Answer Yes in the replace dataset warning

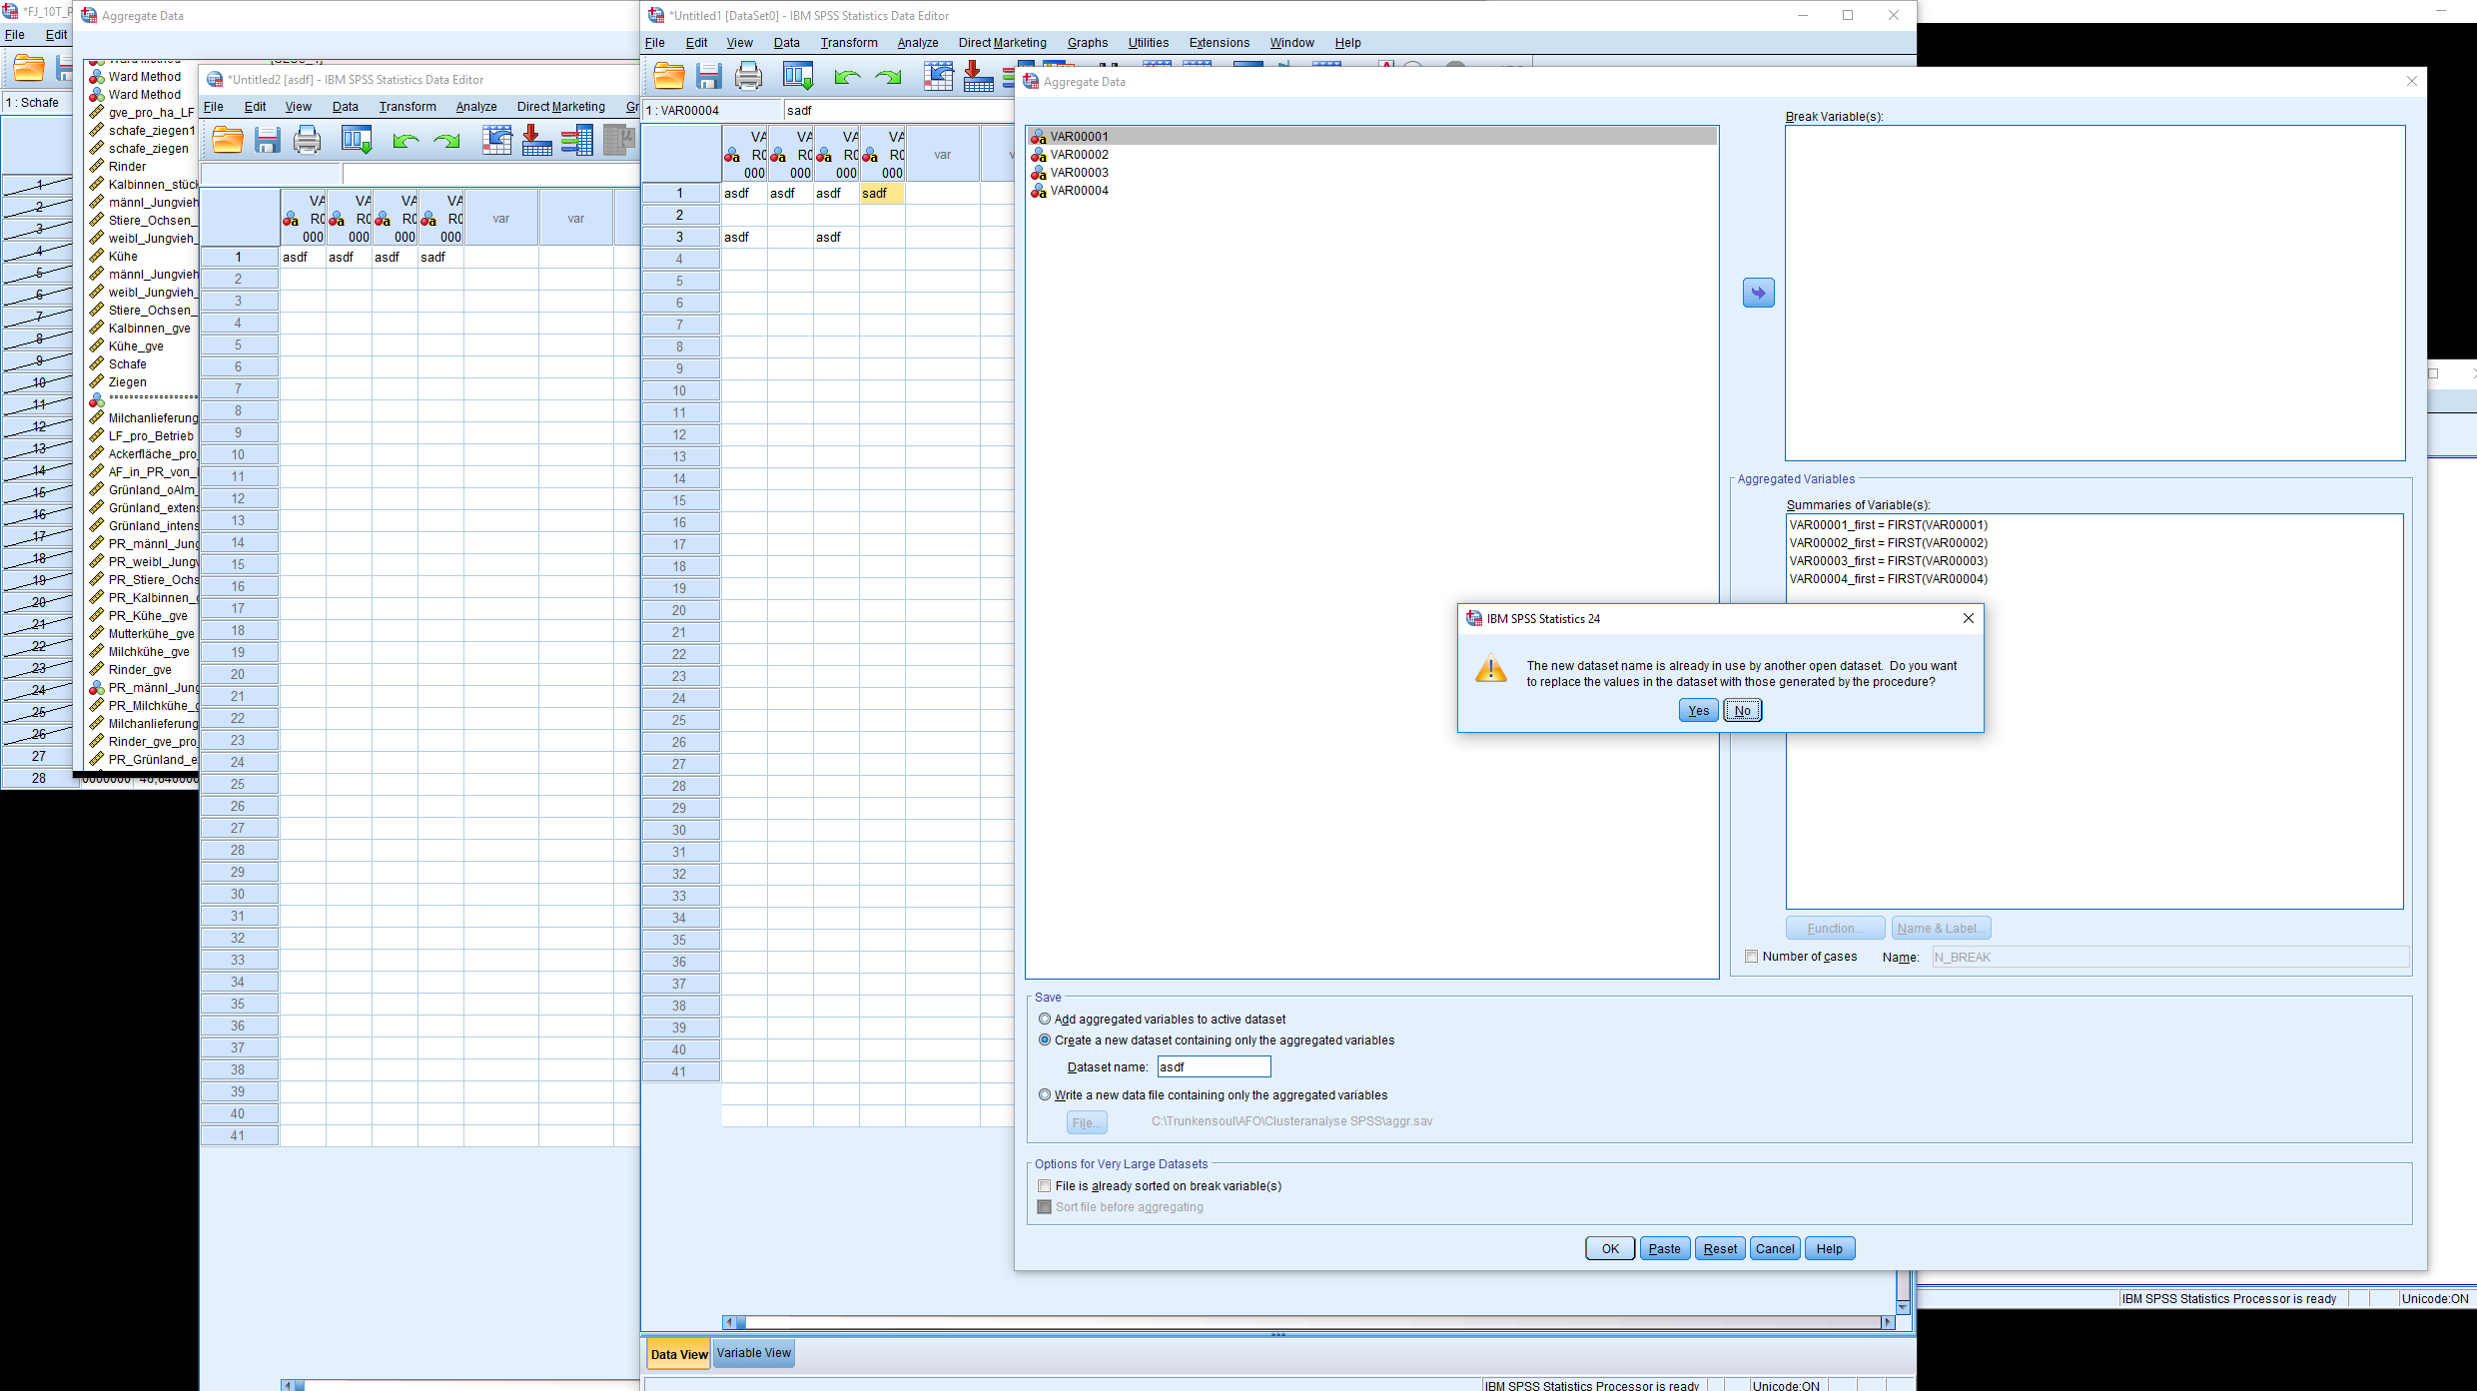[x=1698, y=711]
